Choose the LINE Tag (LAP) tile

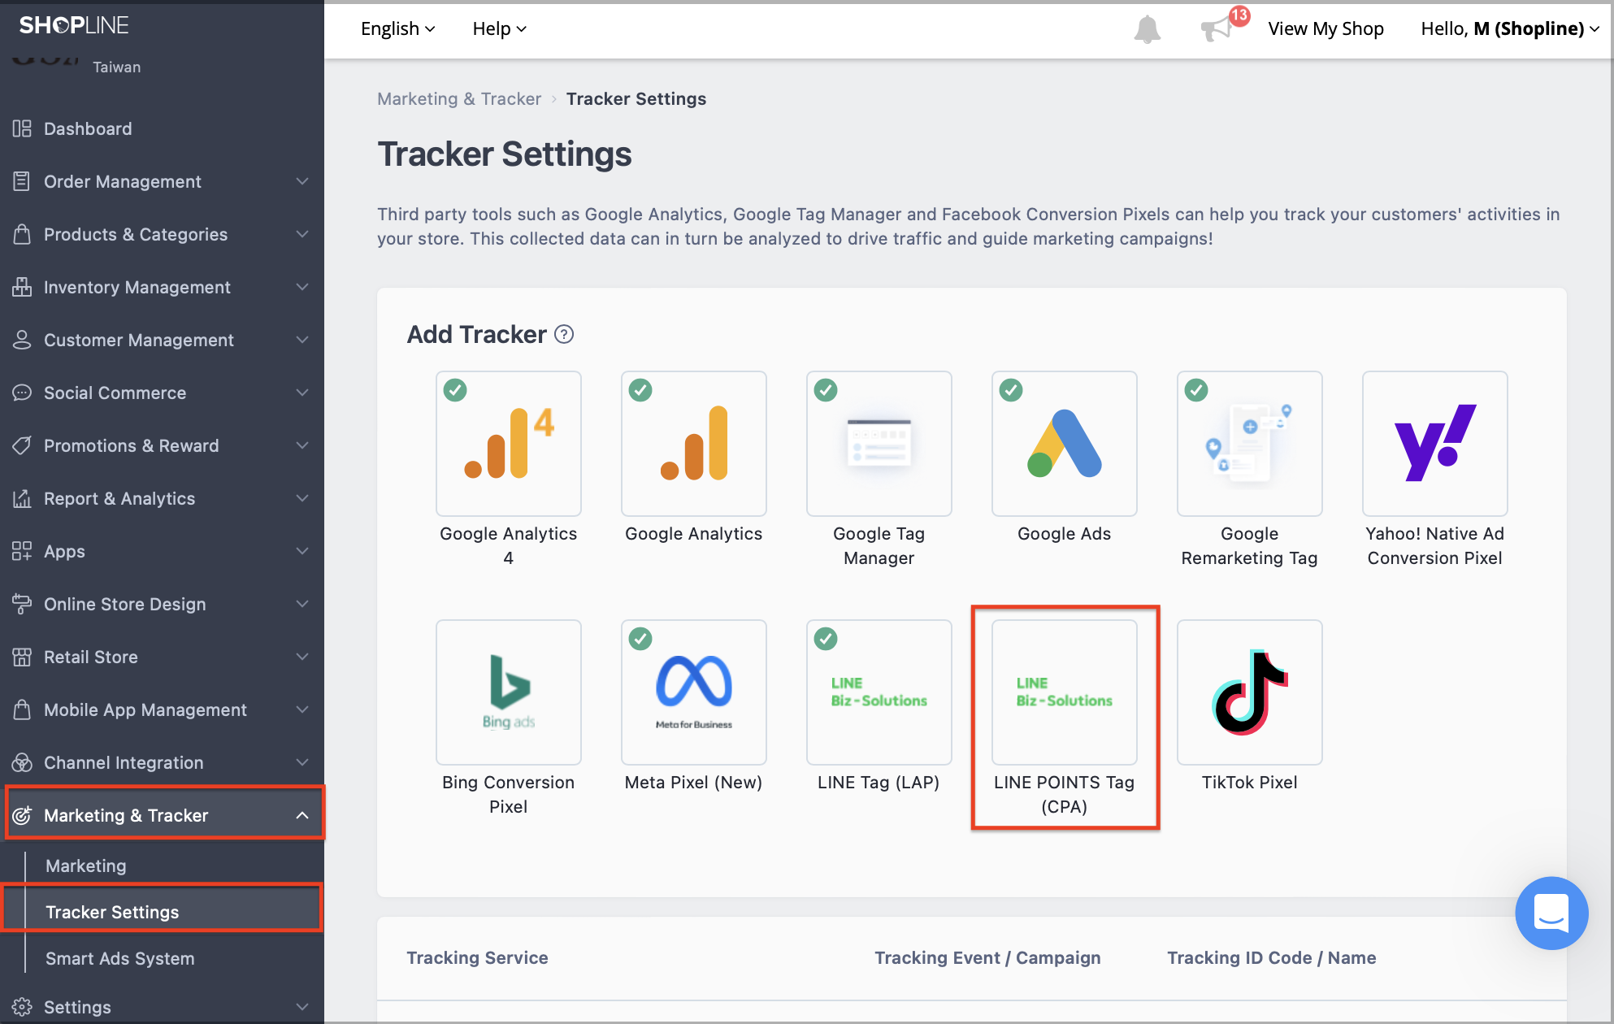tap(879, 692)
